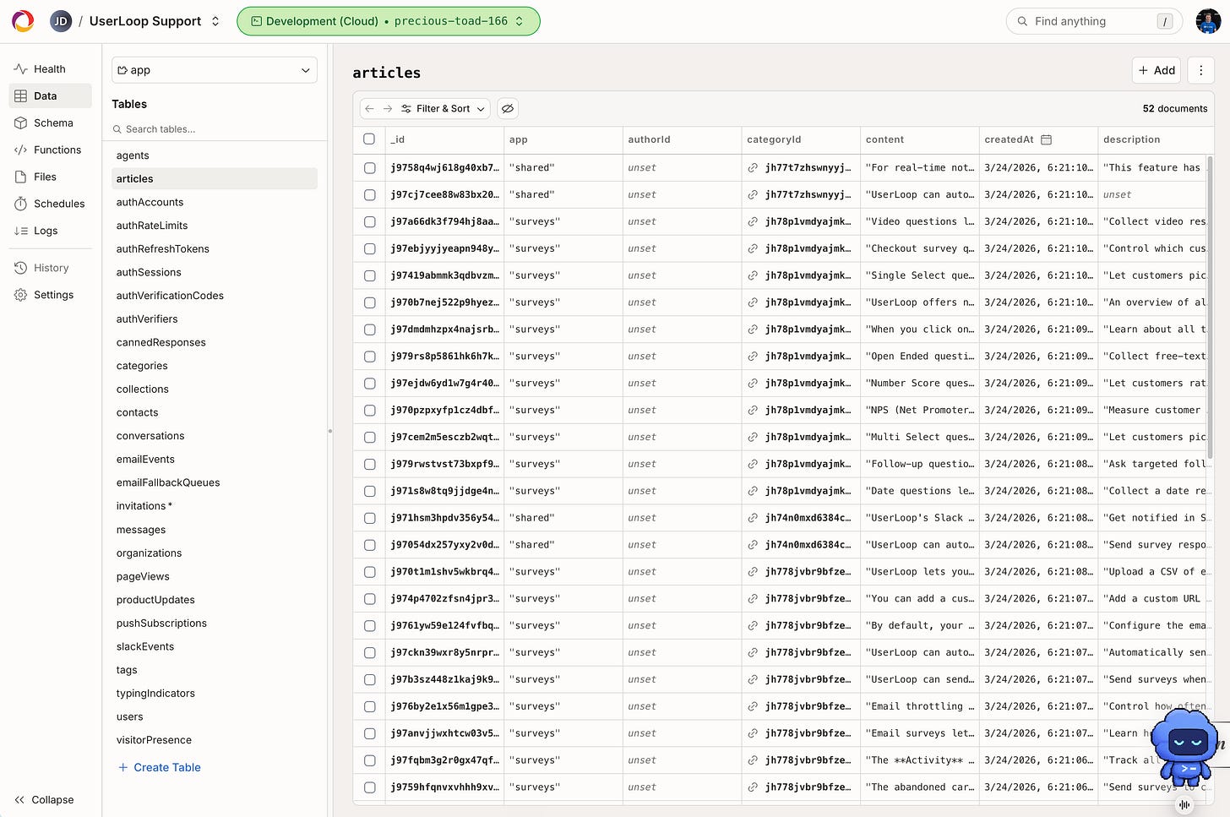Click the Settings gear icon

click(21, 295)
